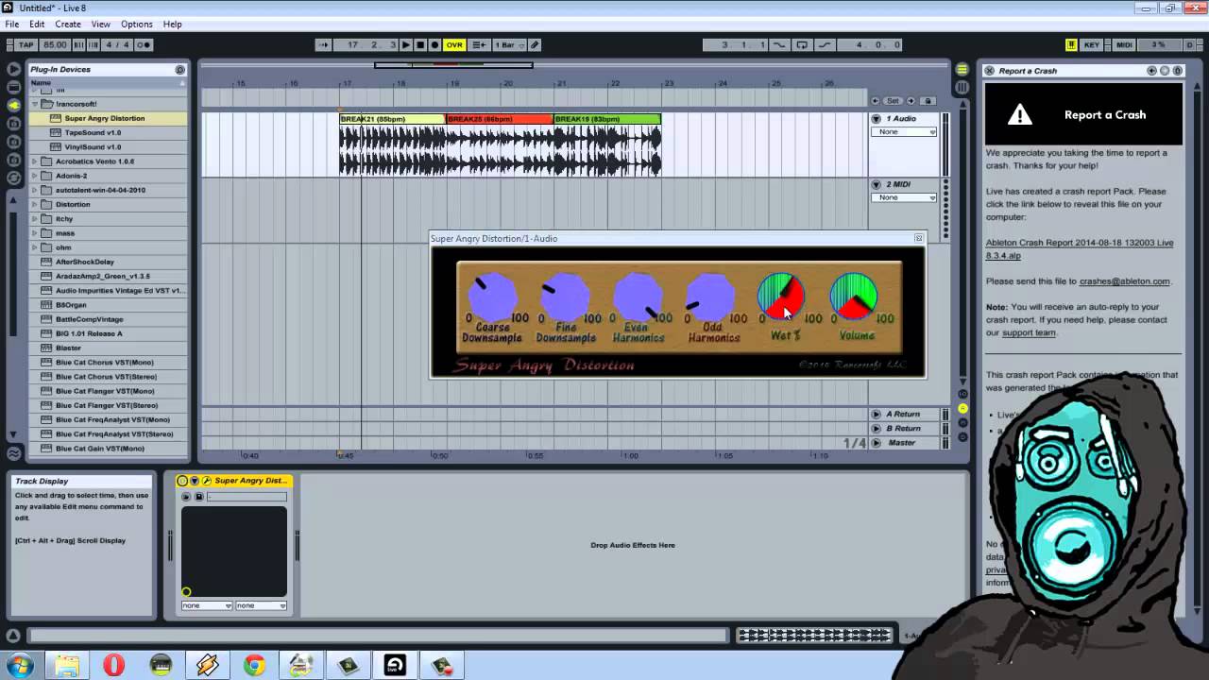Open the support team link
This screenshot has height=680, width=1209.
point(1029,332)
